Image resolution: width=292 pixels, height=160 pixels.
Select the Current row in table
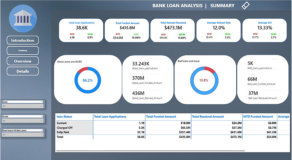click(x=62, y=123)
